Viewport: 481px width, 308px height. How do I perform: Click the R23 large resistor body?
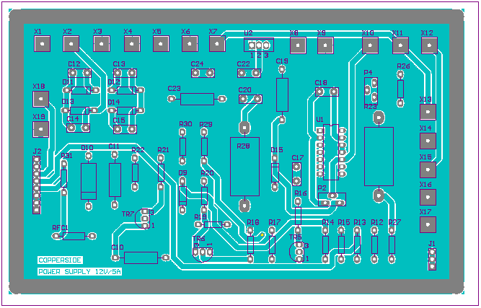tap(378, 155)
